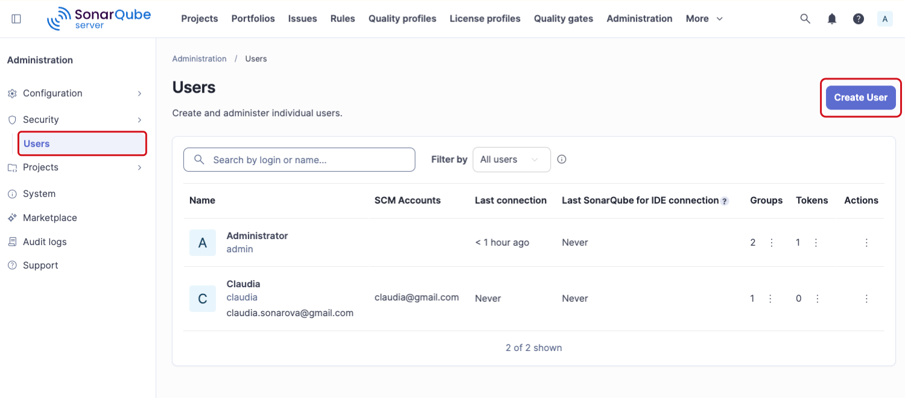
Task: Open the More menu in top navigation
Action: coord(704,19)
